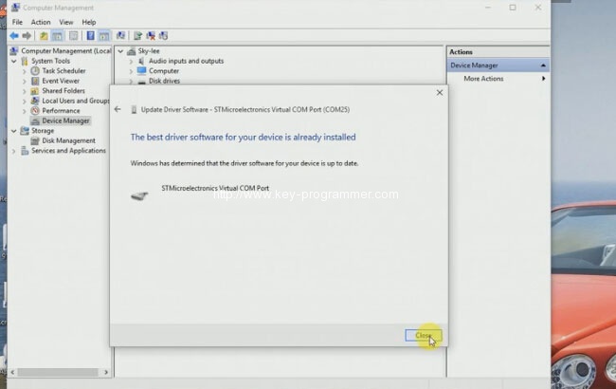Select Task Scheduler in the tree

tap(63, 71)
